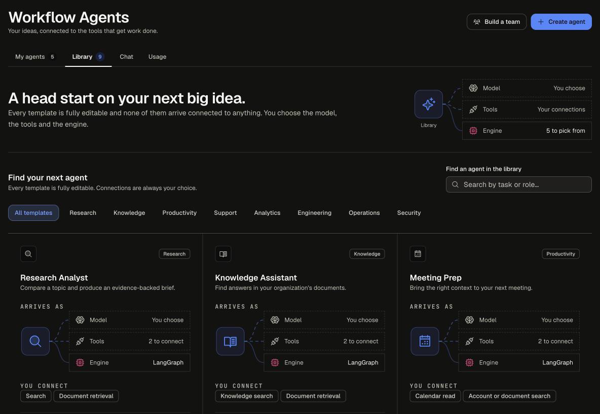Filter templates by Security
This screenshot has height=414, width=600.
click(409, 213)
